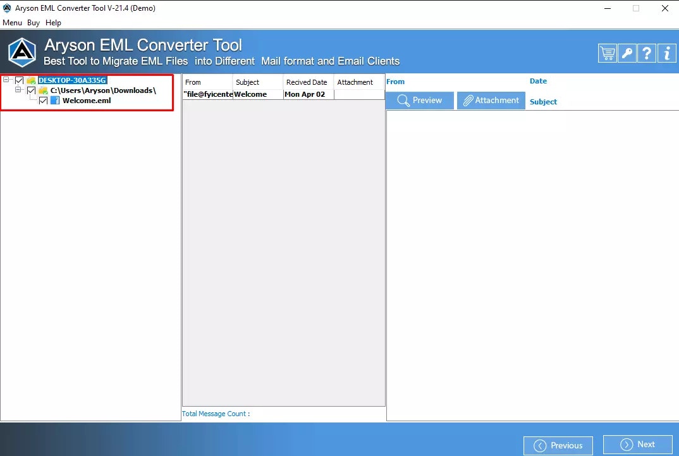This screenshot has width=679, height=456.
Task: Open the Menu menu
Action: coord(12,23)
